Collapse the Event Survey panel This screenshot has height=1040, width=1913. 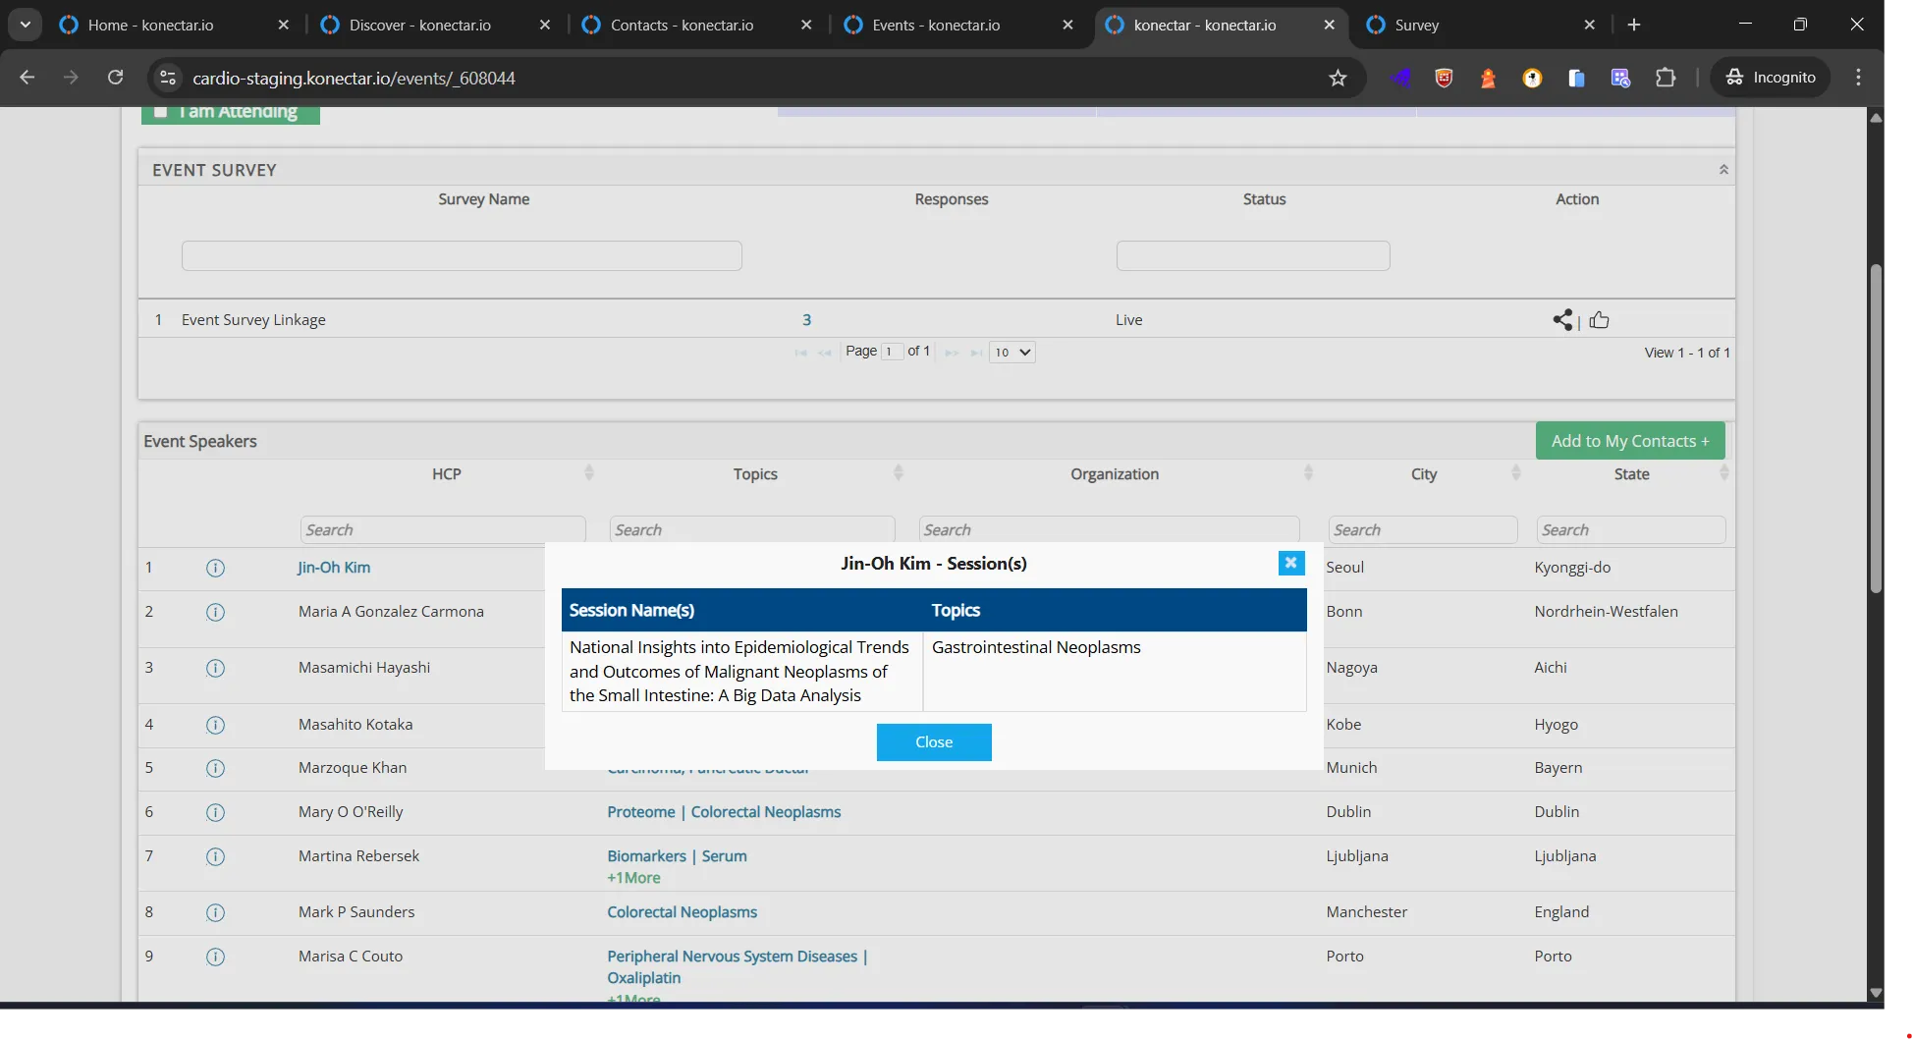coord(1723,170)
